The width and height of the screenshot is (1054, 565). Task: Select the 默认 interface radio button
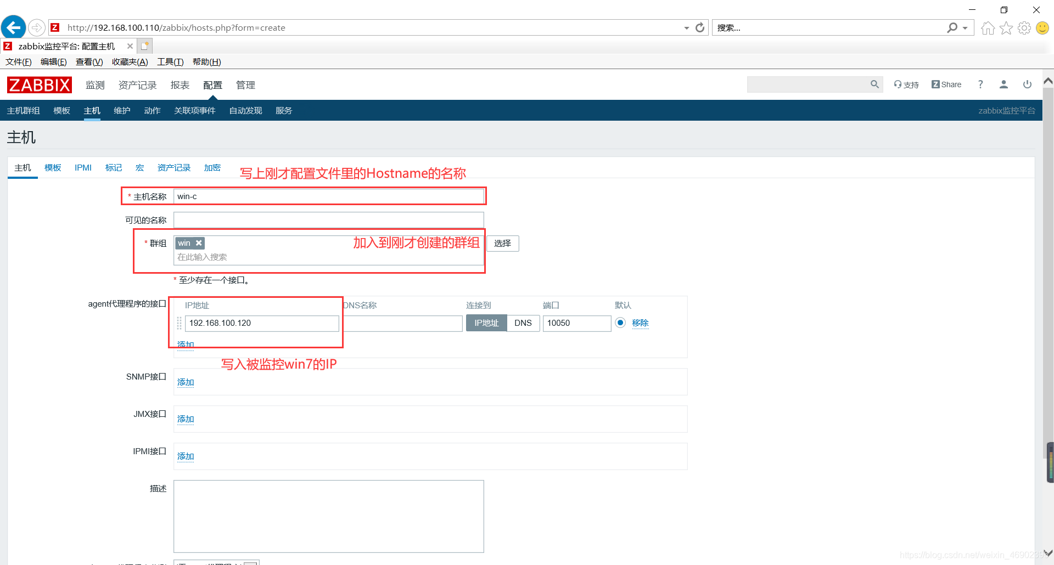620,323
